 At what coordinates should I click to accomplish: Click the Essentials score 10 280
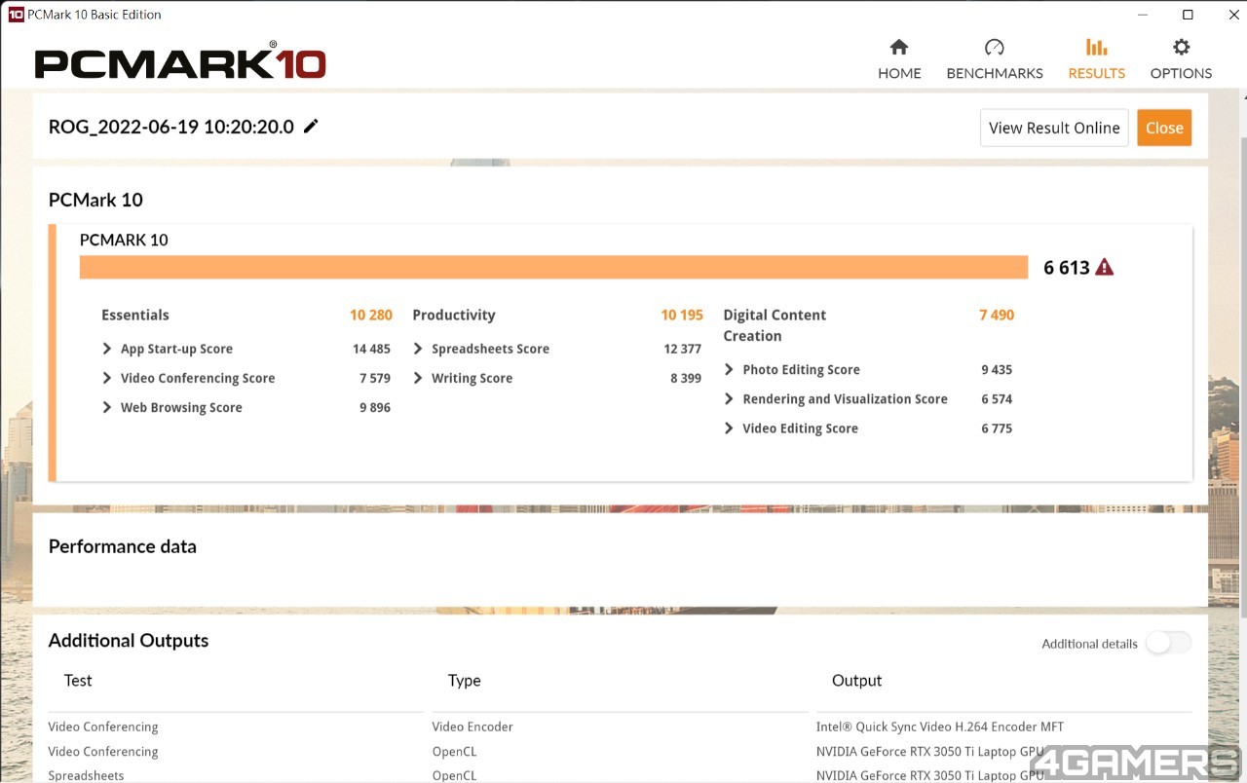pos(371,315)
